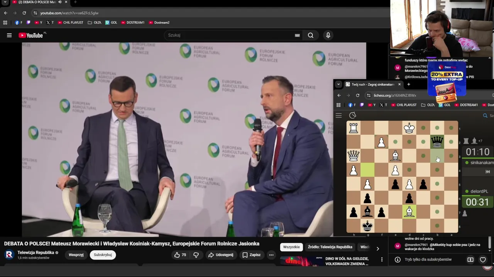Dislike the video with thumbs down
The image size is (494, 277).
196,255
